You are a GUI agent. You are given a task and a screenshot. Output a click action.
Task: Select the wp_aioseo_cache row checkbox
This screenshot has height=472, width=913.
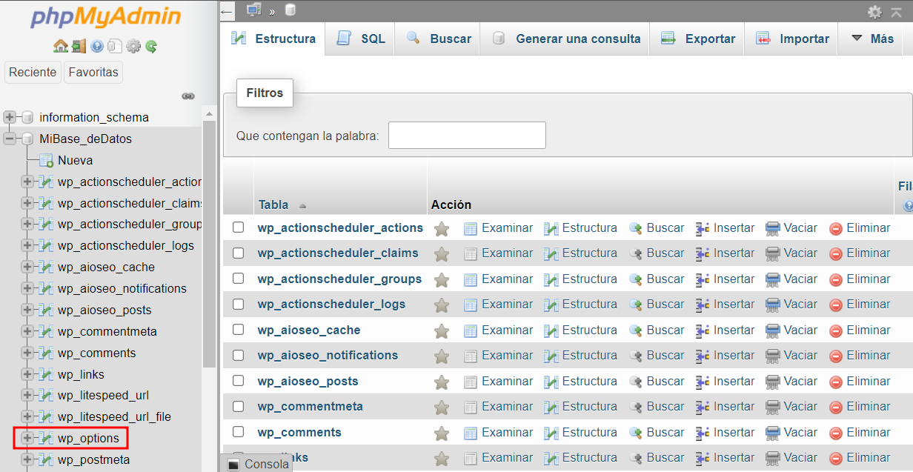tap(238, 330)
